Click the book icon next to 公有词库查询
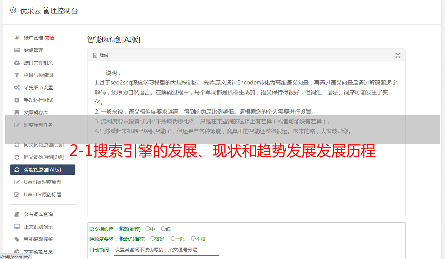 coord(17,214)
